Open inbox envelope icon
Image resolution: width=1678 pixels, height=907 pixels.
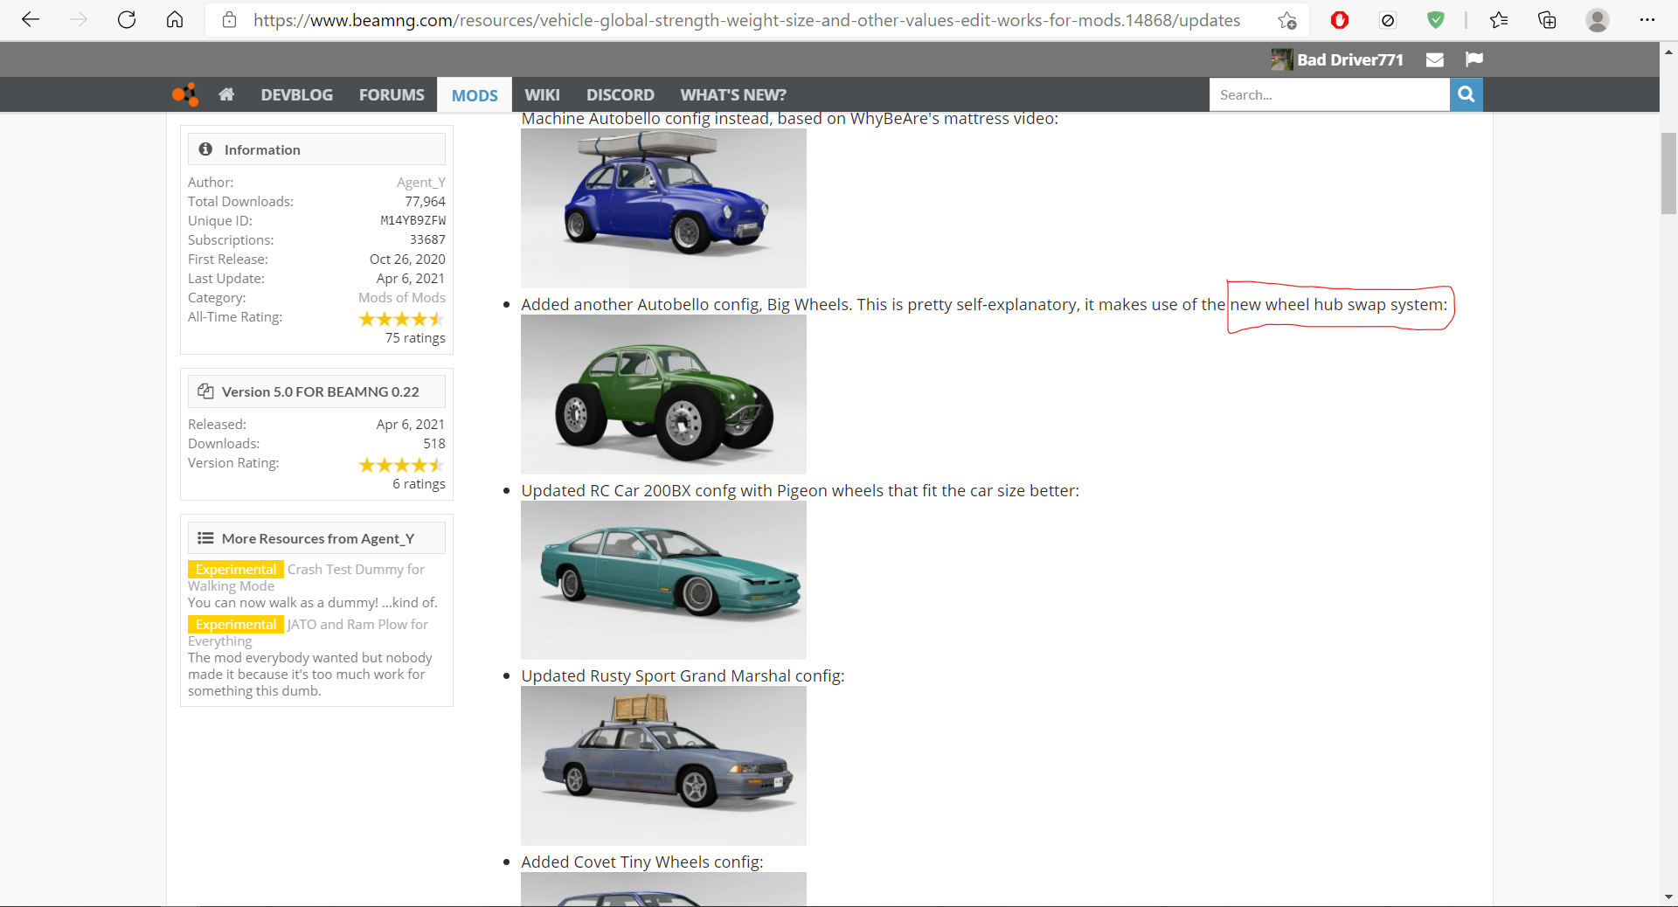pos(1434,59)
